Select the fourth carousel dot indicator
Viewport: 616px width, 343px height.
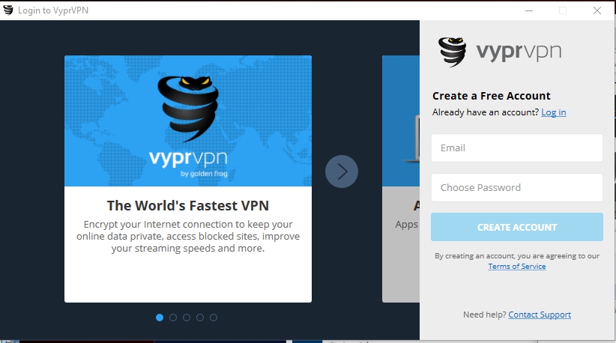click(x=200, y=318)
